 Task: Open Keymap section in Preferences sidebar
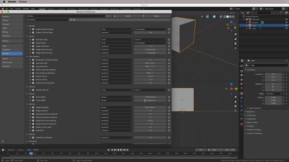[12, 54]
